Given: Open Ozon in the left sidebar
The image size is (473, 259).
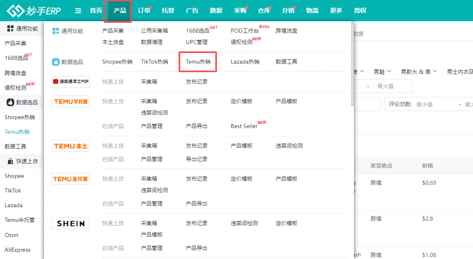Looking at the screenshot, I should (11, 235).
